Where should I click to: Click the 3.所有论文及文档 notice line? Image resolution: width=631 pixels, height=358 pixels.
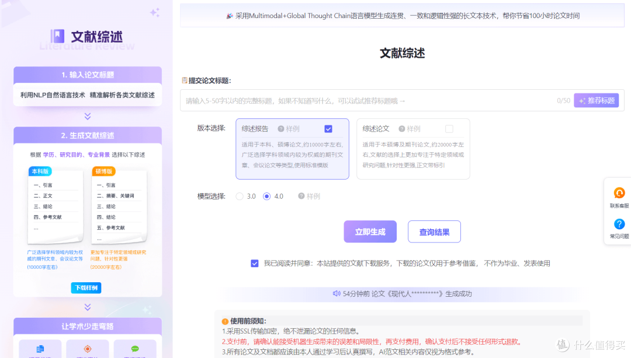tap(348, 352)
